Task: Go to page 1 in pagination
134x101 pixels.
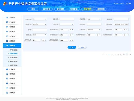Action: pyautogui.click(x=106, y=54)
